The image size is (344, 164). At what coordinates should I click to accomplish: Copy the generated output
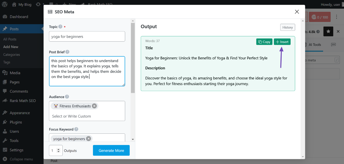click(264, 42)
